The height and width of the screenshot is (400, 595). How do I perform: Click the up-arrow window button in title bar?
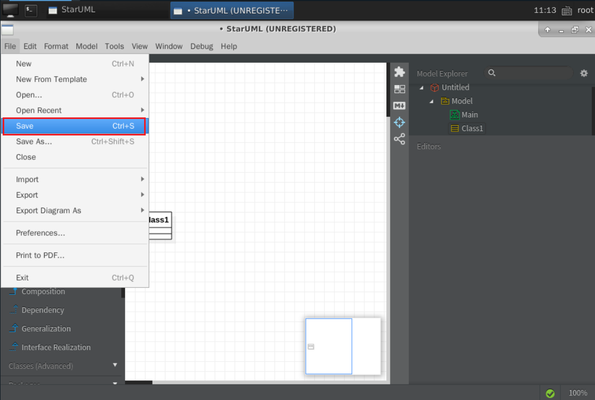pos(547,30)
